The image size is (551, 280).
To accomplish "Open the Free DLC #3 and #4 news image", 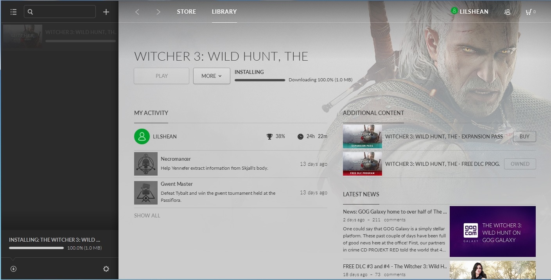I will (x=493, y=271).
